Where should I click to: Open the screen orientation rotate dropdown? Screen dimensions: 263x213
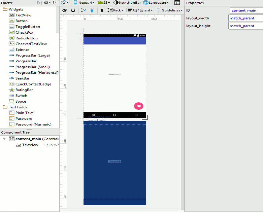[x=65, y=2]
